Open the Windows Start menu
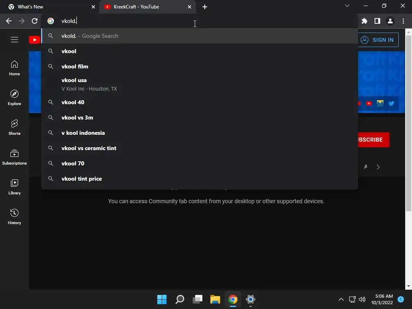 tap(162, 299)
